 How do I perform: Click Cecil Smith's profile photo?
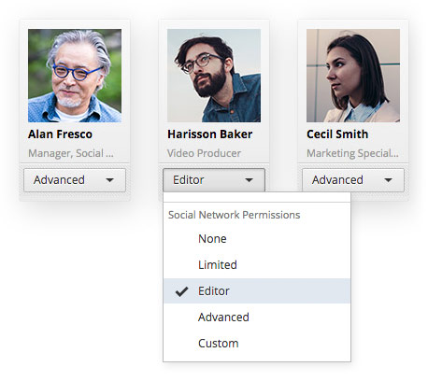(353, 76)
